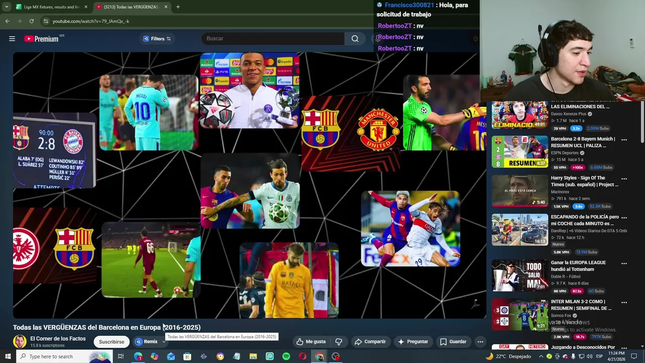This screenshot has width=645, height=363.
Task: Subscribe with the Suscribirse button
Action: pyautogui.click(x=111, y=342)
